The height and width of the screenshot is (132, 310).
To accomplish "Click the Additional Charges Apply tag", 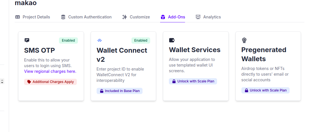I will [50, 82].
